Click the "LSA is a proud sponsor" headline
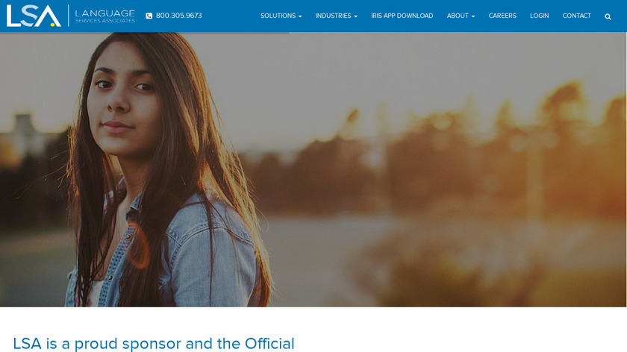627x352 pixels. click(154, 344)
